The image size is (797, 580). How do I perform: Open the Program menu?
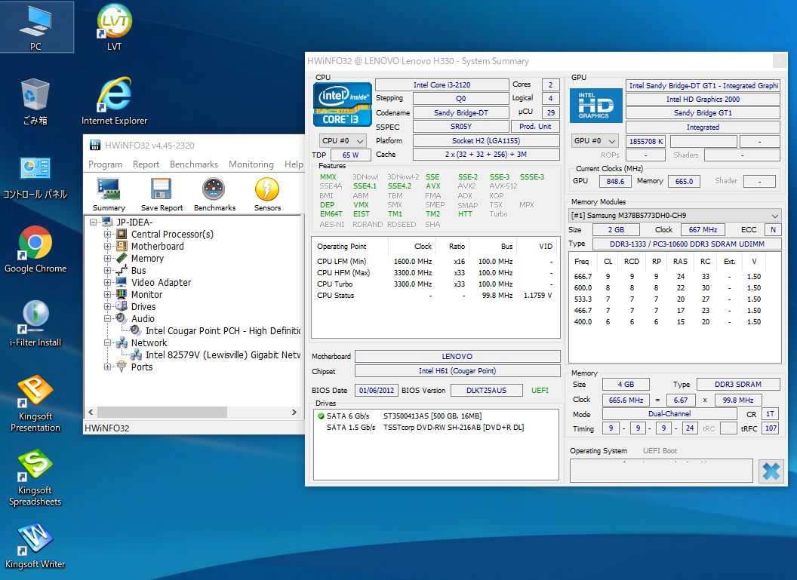coord(105,164)
